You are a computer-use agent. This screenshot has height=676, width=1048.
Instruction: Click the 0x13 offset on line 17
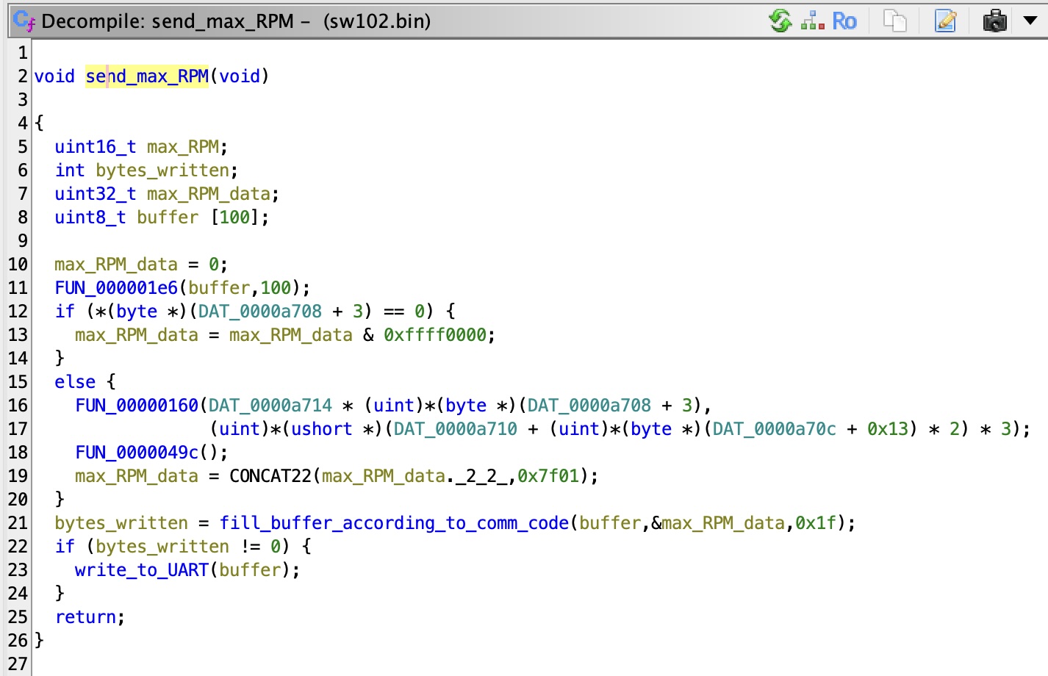888,429
